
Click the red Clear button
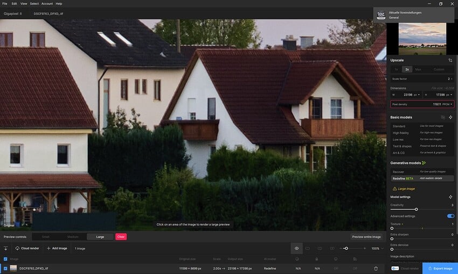(x=121, y=237)
